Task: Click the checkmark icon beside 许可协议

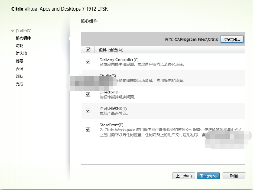Action: pyautogui.click(x=13, y=31)
